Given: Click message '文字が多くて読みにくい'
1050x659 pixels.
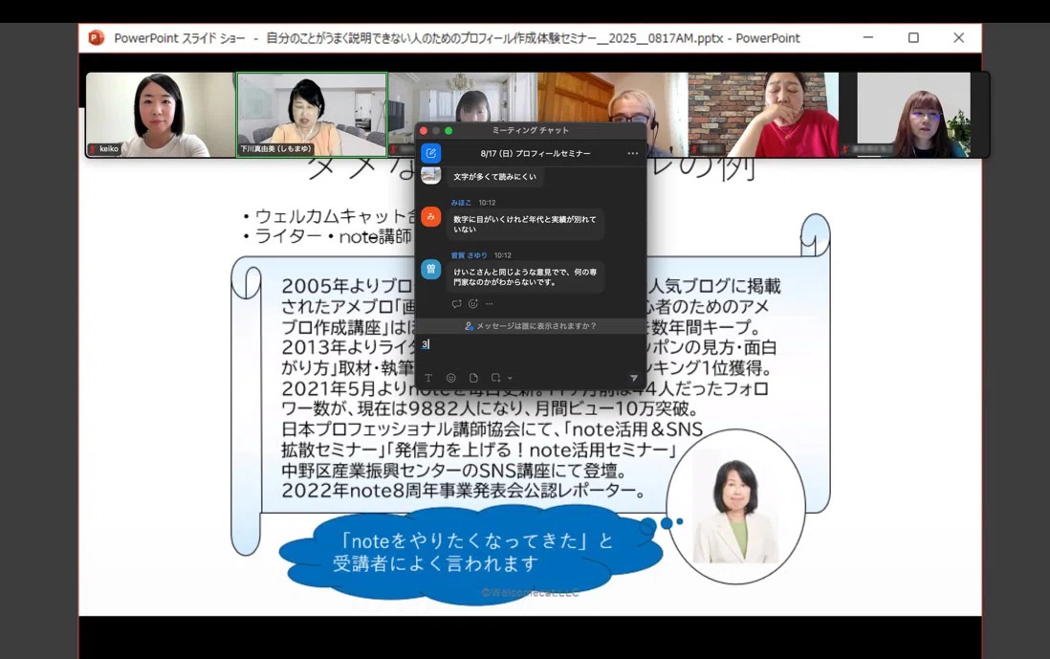Looking at the screenshot, I should [x=494, y=177].
